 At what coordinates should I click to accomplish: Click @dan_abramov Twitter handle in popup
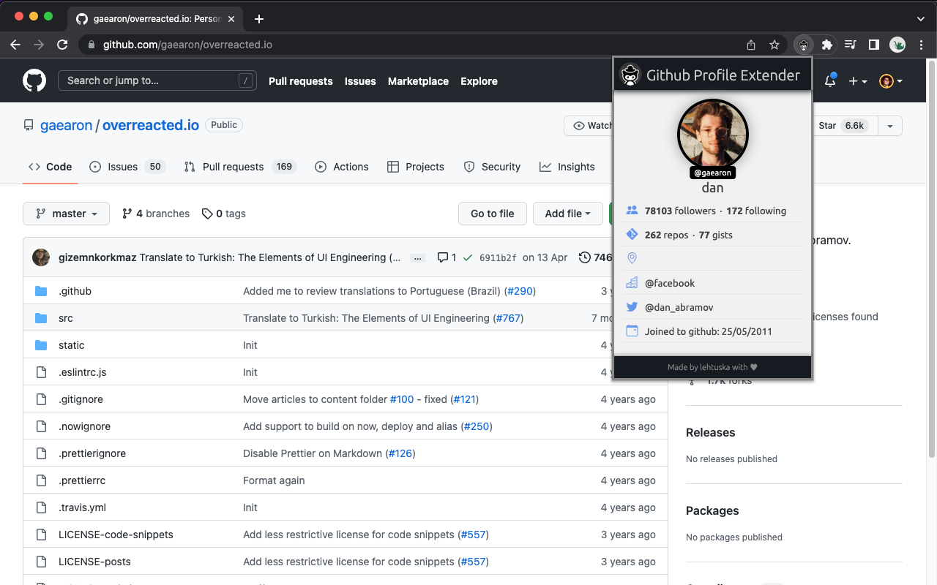(679, 307)
